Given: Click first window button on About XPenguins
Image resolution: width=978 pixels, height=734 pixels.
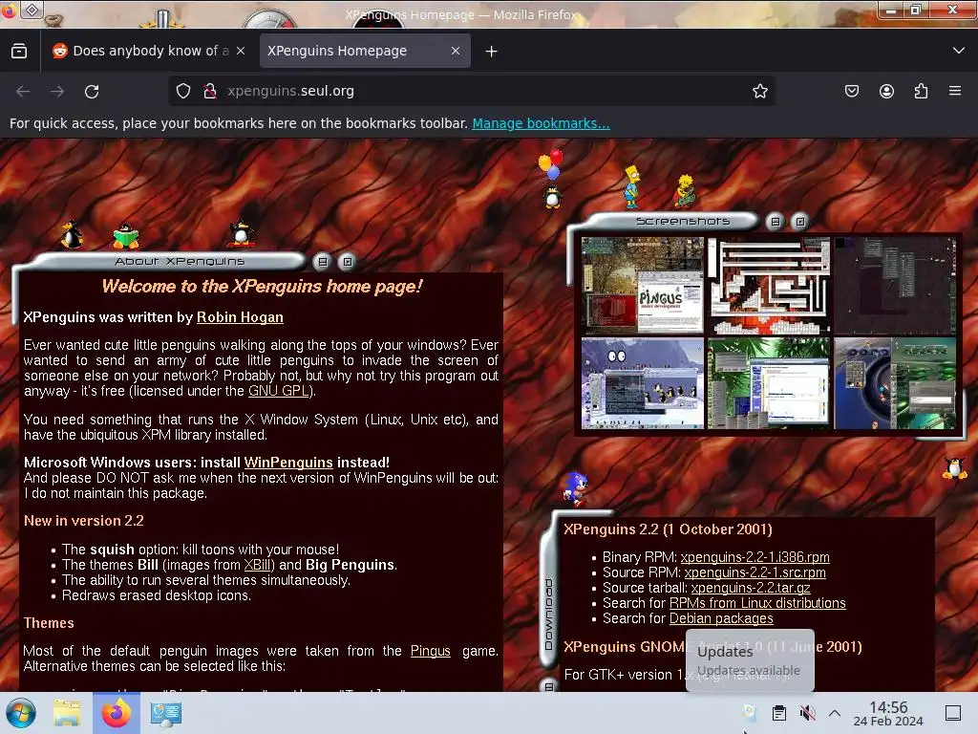Looking at the screenshot, I should point(323,262).
